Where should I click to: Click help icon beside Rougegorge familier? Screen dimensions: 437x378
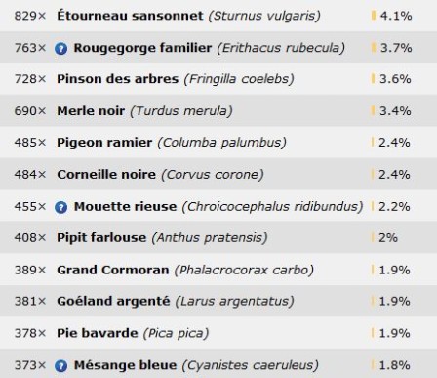click(x=60, y=49)
